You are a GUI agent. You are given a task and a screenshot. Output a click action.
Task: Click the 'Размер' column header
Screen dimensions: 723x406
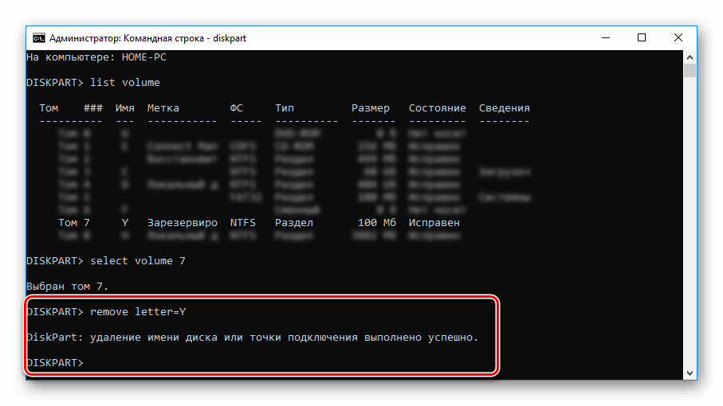[371, 108]
